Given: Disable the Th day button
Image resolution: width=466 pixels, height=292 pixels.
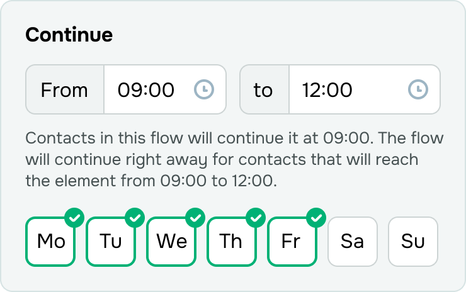Looking at the screenshot, I should (x=232, y=242).
